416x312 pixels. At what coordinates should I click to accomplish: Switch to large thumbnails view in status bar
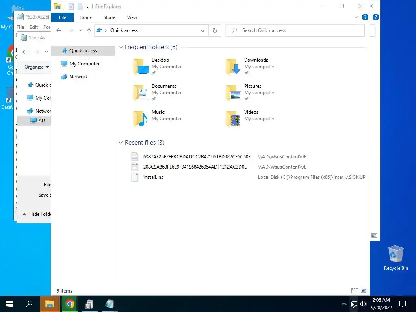click(364, 290)
